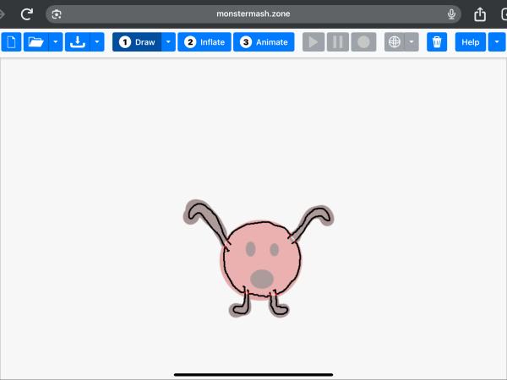Tap the microphone icon in address bar
Image resolution: width=507 pixels, height=380 pixels.
click(452, 14)
